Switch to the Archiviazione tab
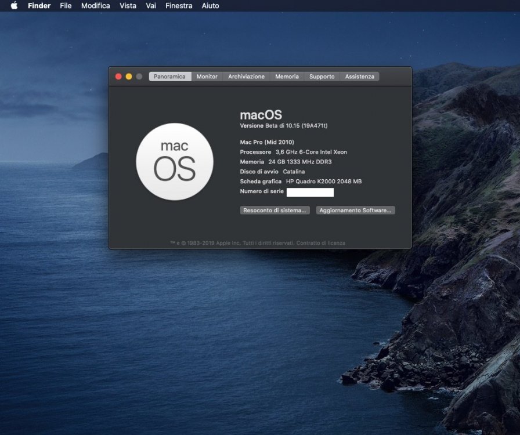The height and width of the screenshot is (435, 520). pos(247,77)
